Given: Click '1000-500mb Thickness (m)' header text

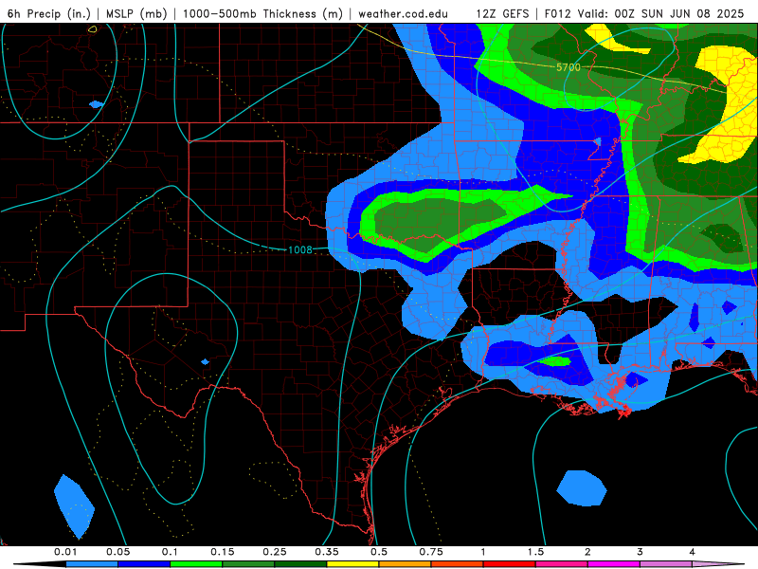Looking at the screenshot, I should [262, 13].
